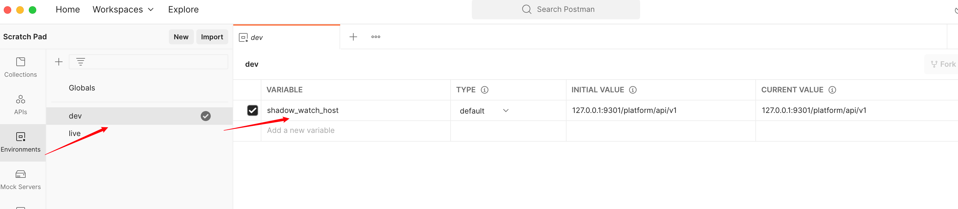Open the Explore menu item
This screenshot has width=958, height=209.
click(183, 10)
